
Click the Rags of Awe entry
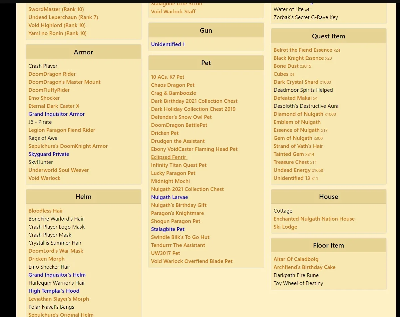[43, 138]
